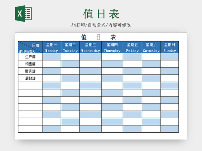
Task: Select 财务部 Sunday cell
Action: [x=170, y=71]
